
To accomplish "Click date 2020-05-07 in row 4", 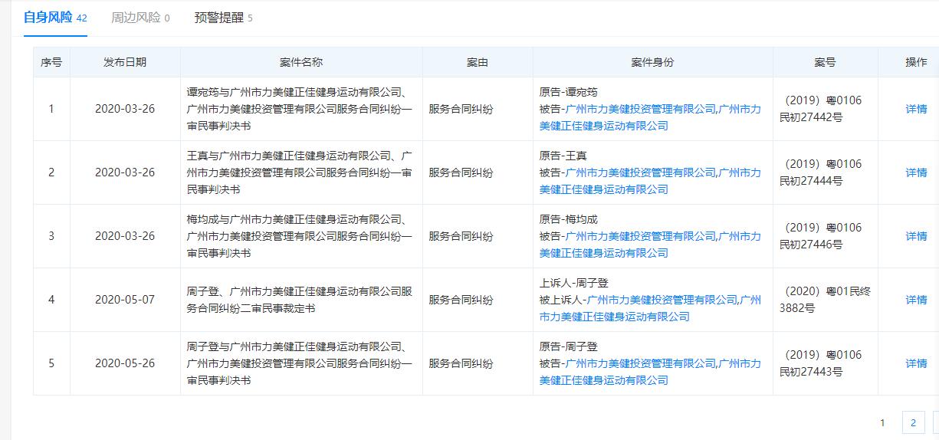I will coord(125,300).
